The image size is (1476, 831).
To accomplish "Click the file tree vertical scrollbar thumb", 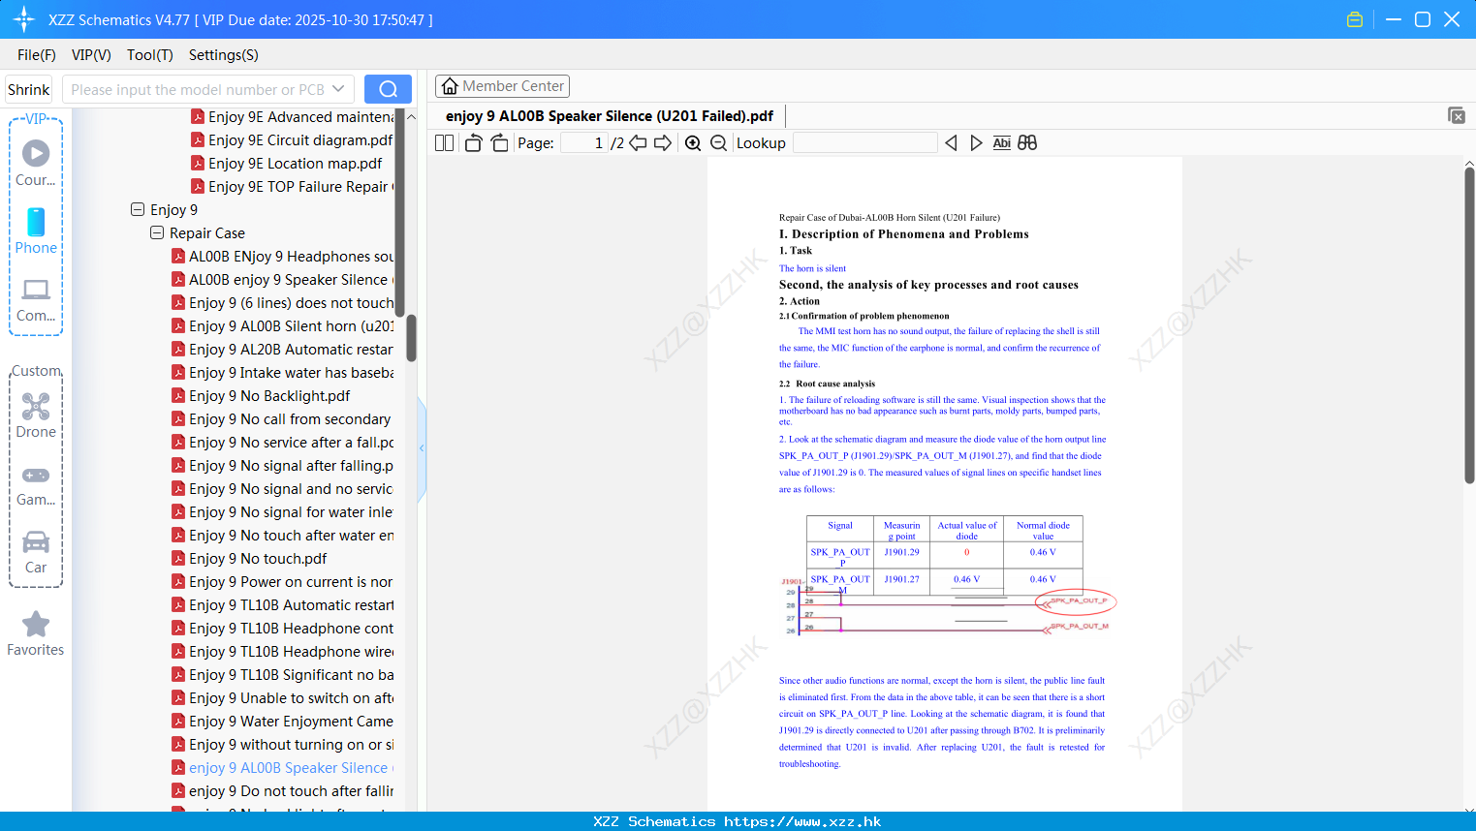I will click(411, 339).
